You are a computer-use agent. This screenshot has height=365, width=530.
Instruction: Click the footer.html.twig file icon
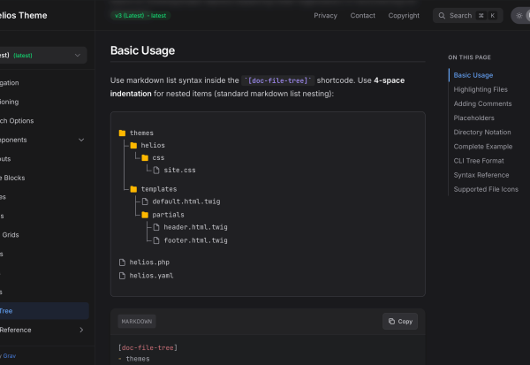(x=156, y=240)
